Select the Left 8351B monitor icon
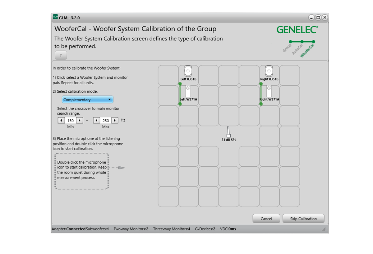Image resolution: width=373 pixels, height=254 pixels. pos(188,71)
